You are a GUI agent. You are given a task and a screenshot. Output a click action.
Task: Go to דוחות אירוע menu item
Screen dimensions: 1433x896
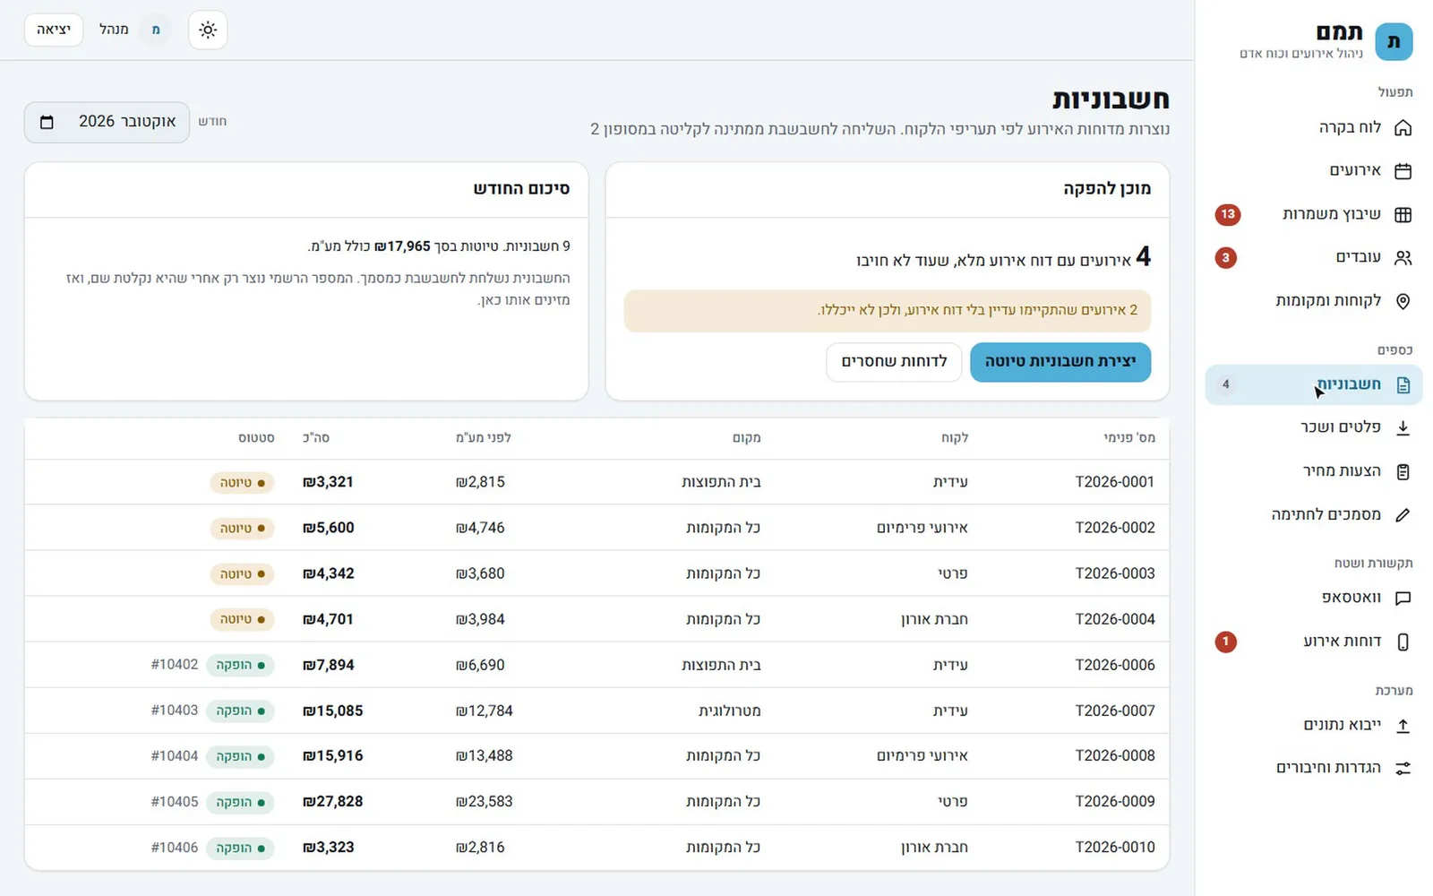coord(1314,642)
